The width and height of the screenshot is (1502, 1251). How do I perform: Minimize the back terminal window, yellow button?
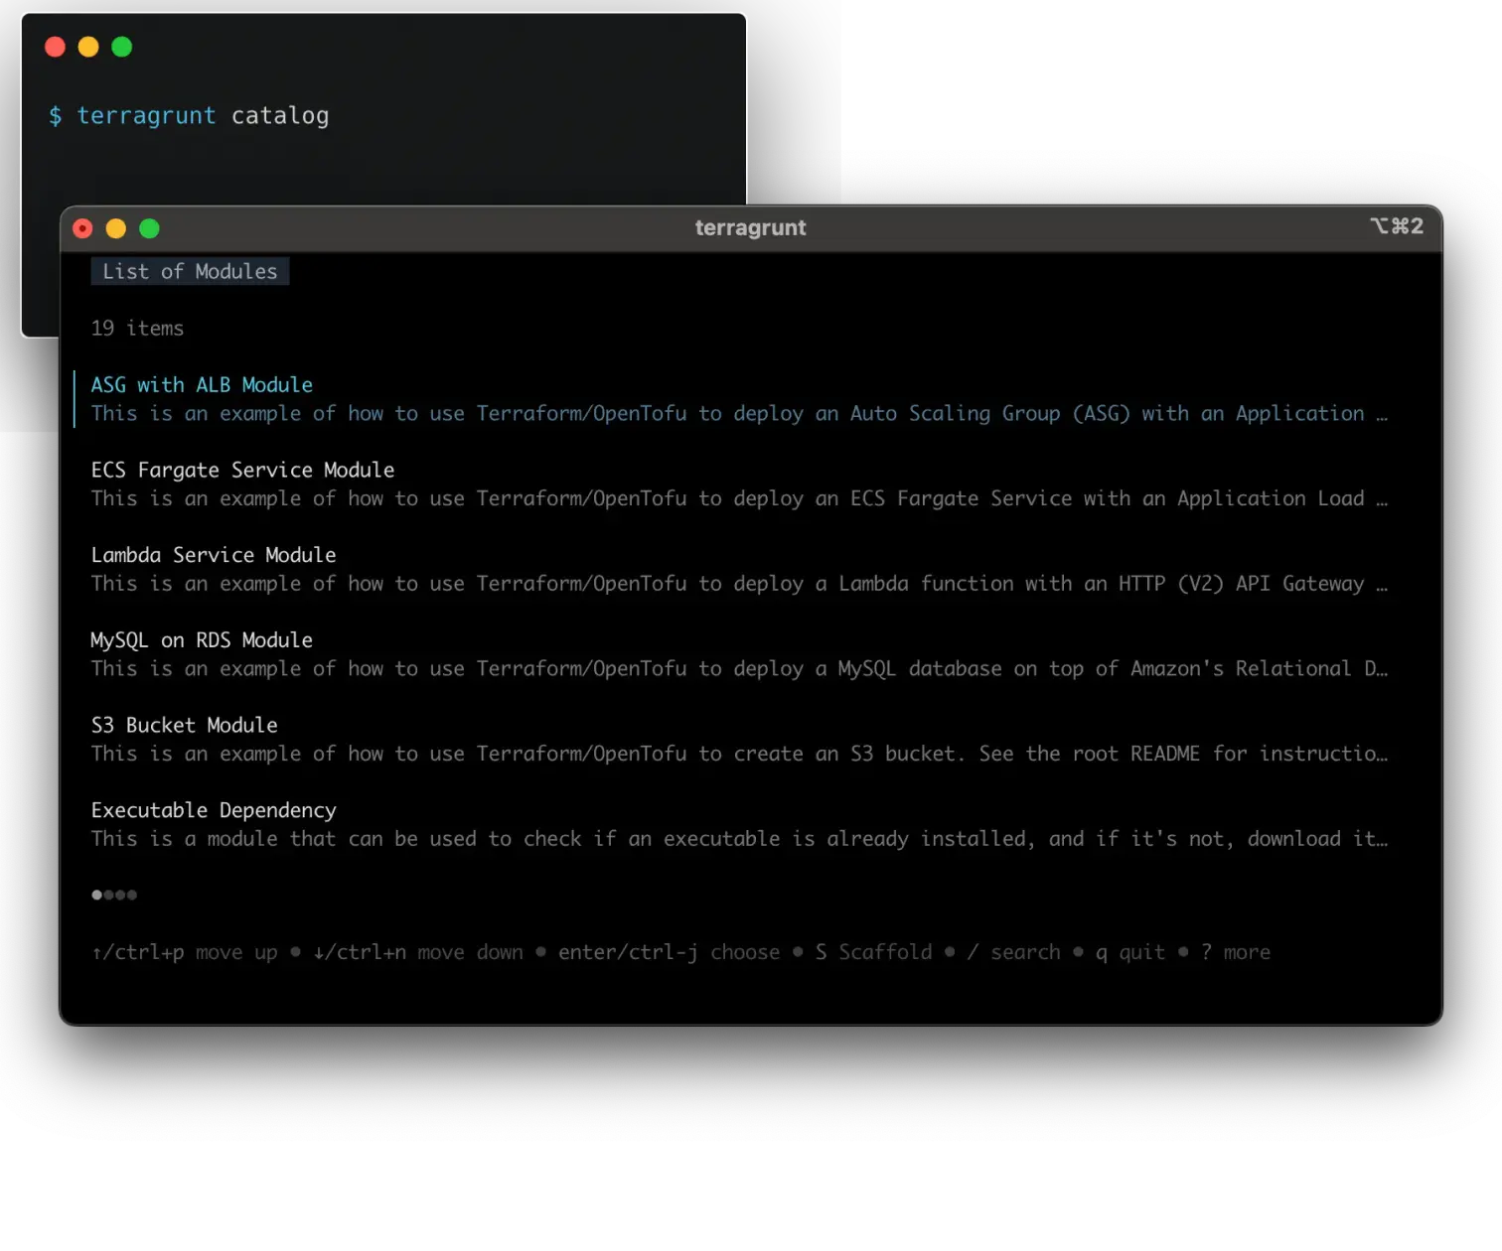click(88, 47)
